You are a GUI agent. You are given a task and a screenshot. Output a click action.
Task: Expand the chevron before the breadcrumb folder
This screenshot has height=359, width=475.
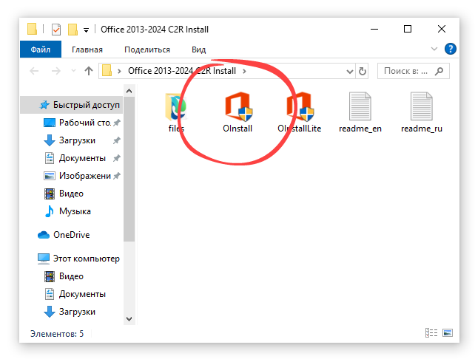[119, 71]
